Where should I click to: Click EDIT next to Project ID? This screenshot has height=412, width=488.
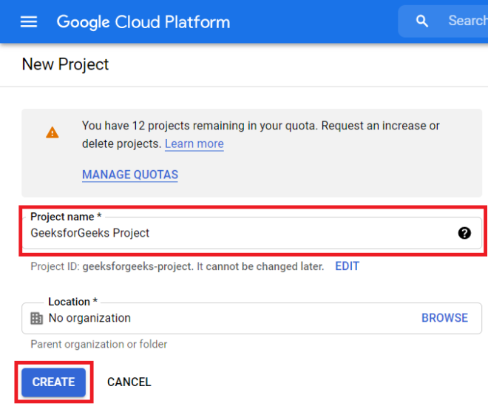tap(347, 266)
